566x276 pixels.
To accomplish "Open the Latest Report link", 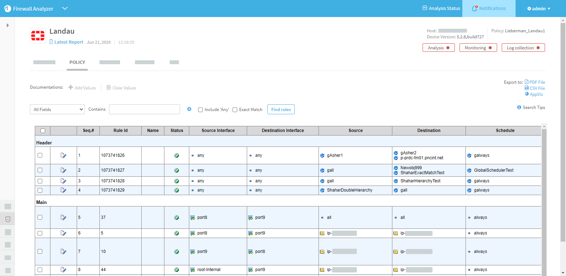I will (x=69, y=42).
